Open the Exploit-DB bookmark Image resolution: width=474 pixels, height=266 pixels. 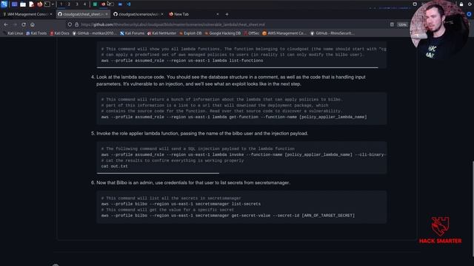(x=190, y=33)
